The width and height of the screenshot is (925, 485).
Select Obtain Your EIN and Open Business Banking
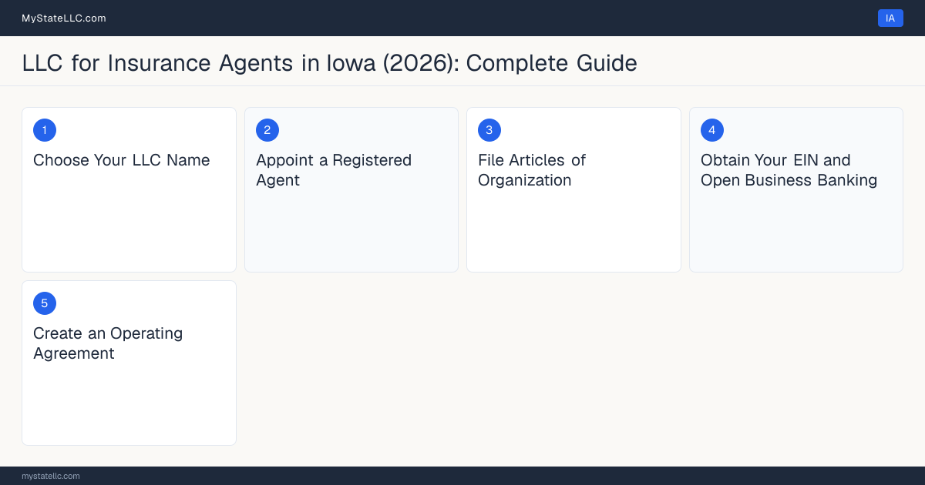coord(789,170)
